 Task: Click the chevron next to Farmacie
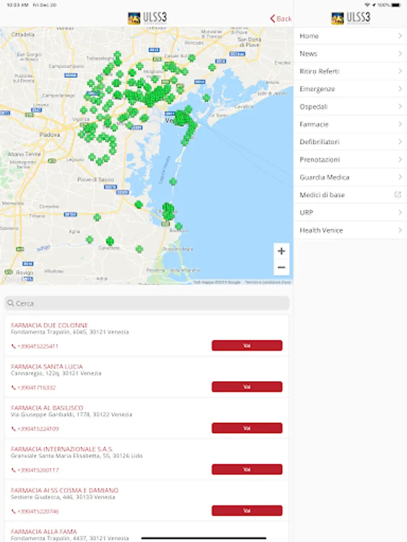(x=400, y=123)
